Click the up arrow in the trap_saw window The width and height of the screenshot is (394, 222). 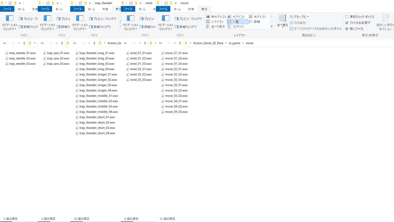click(62, 43)
